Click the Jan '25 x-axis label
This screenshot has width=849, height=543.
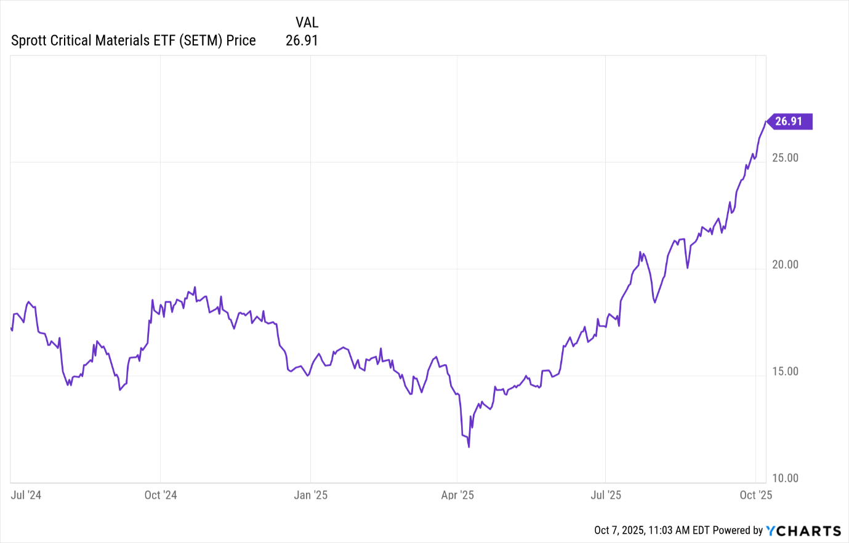coord(310,495)
